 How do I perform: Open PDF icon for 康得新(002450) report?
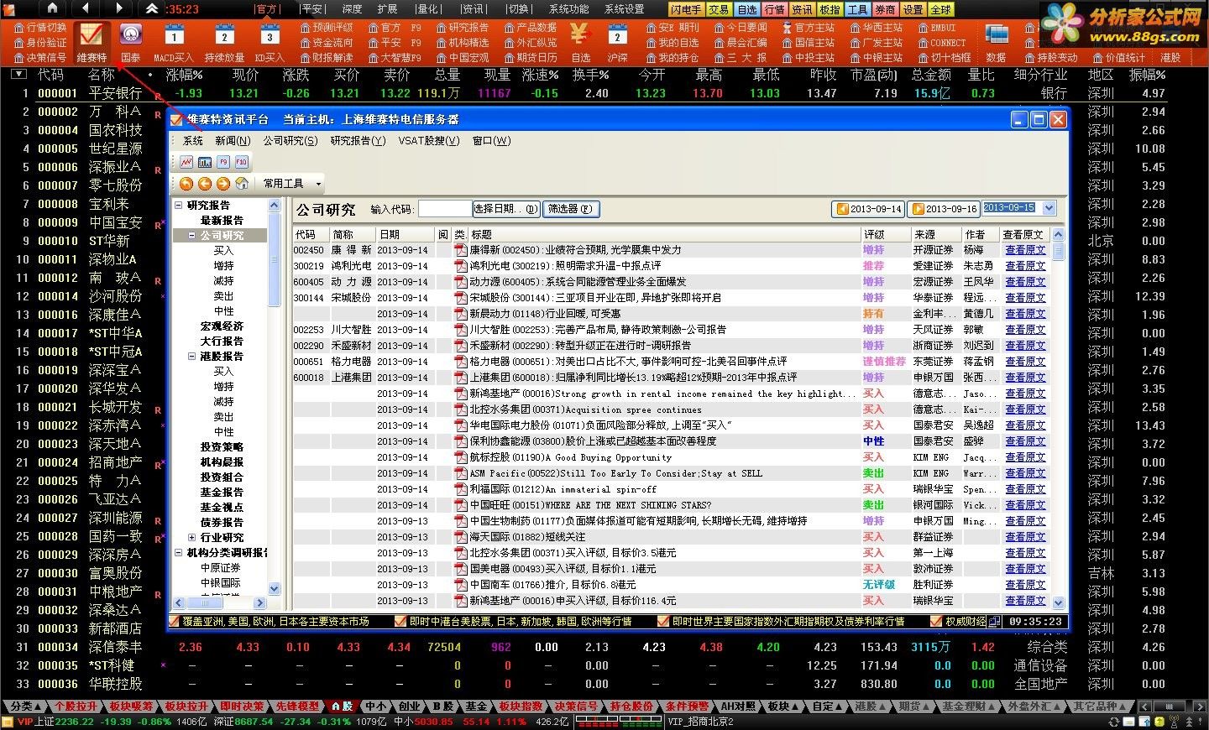click(461, 250)
